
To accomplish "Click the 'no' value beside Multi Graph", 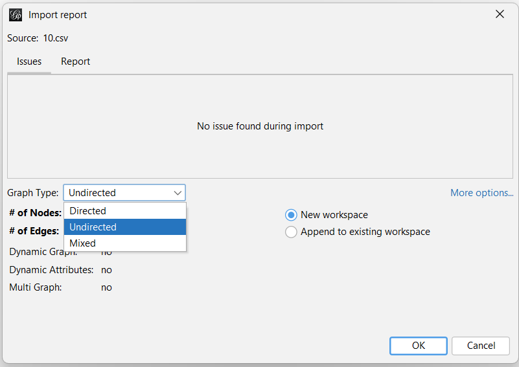I will (106, 287).
